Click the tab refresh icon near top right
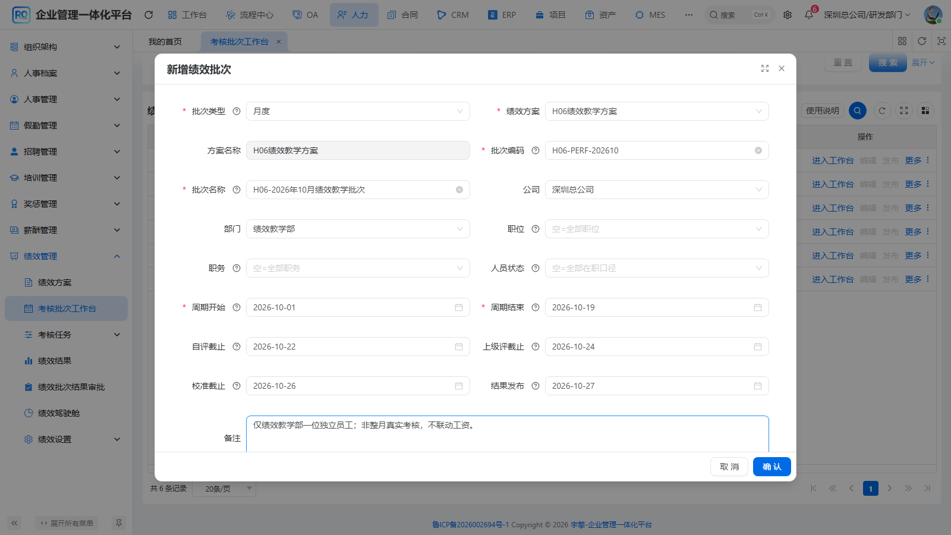 click(922, 41)
